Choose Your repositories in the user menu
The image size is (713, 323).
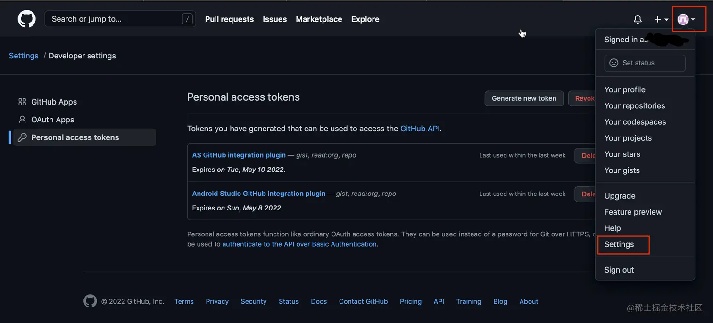[635, 106]
